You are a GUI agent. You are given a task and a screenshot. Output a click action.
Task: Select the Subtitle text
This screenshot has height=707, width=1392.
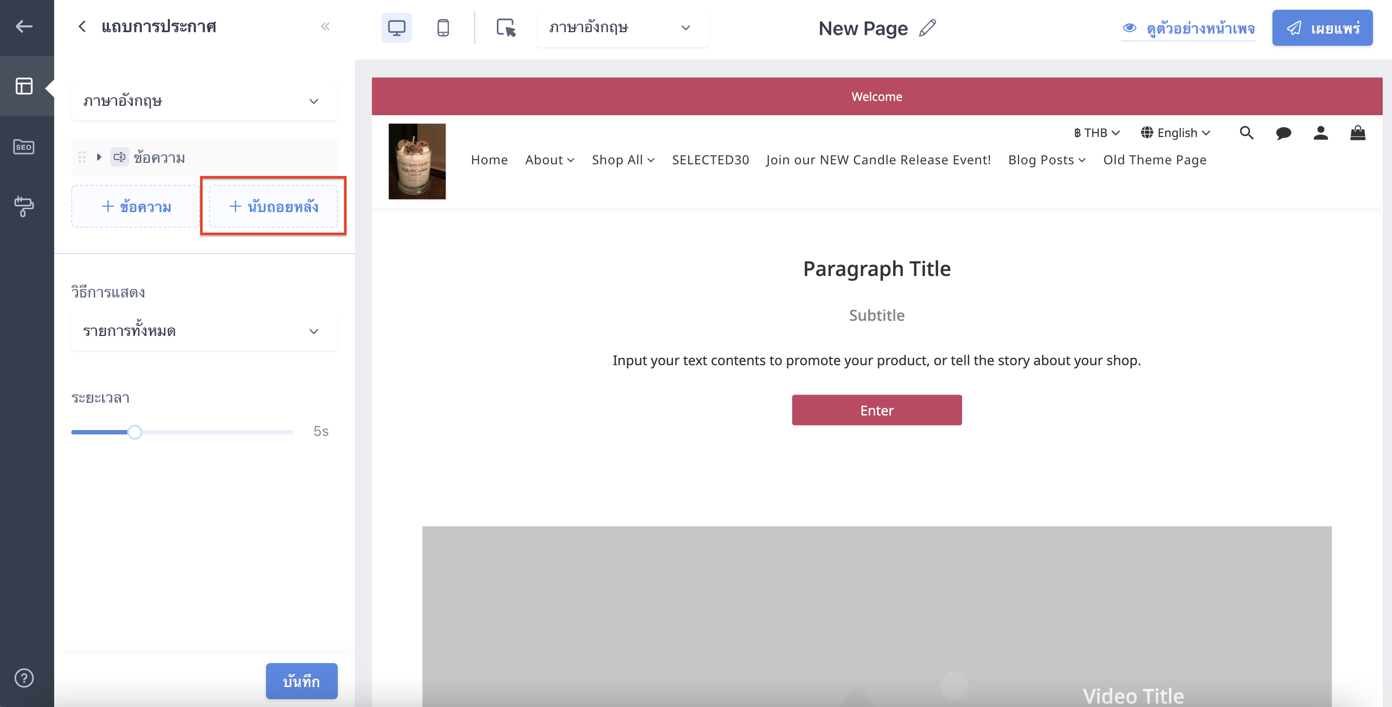(877, 315)
